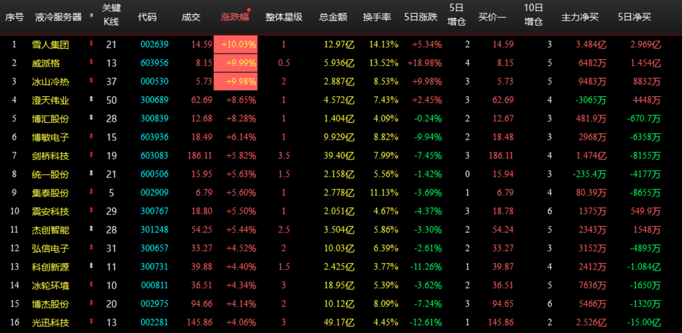
Task: Click the 代码 column header
Action: [x=147, y=17]
